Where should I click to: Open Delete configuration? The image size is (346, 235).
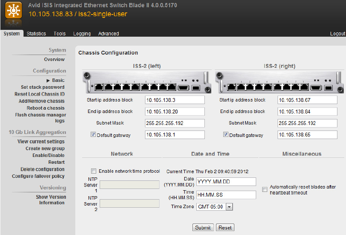pyautogui.click(x=42, y=169)
